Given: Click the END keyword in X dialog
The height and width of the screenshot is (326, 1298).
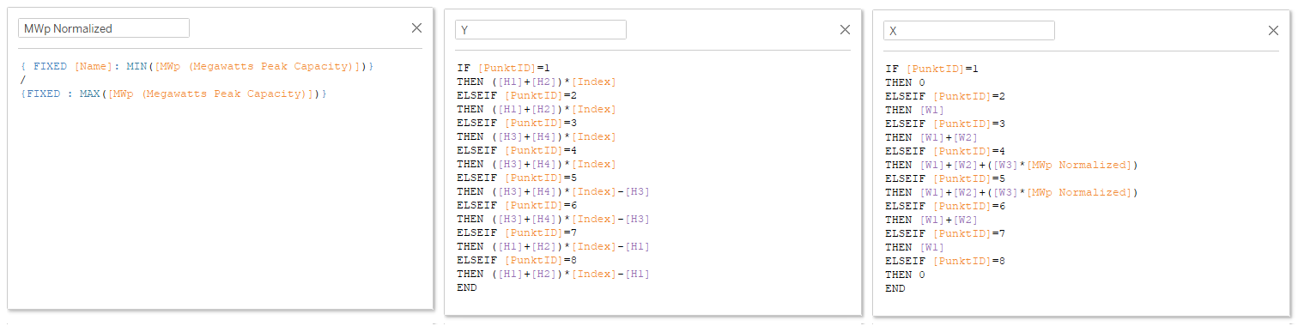Looking at the screenshot, I should click(895, 288).
